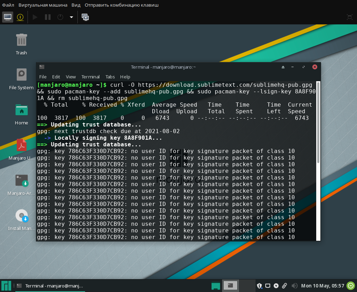Expand the shutdown options dropdown arrow
Image resolution: width=357 pixels, height=292 pixels.
(71, 17)
